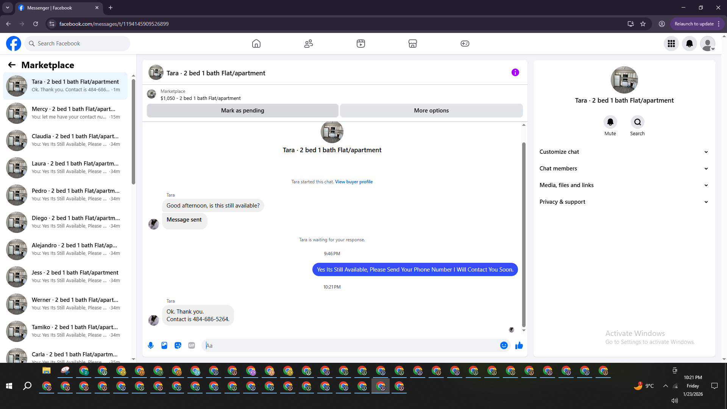Image resolution: width=727 pixels, height=409 pixels.
Task: Click the message input field
Action: pos(352,345)
